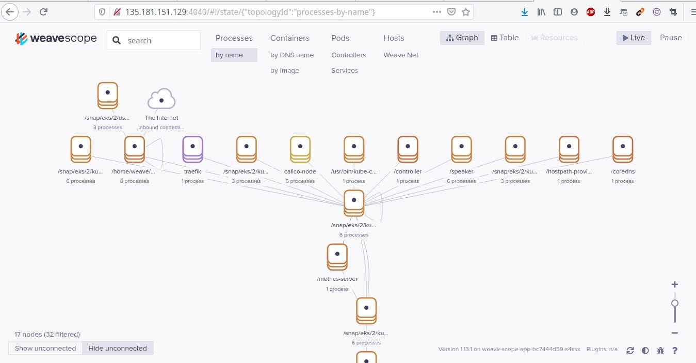This screenshot has width=696, height=363.
Task: Click 'Plugins: n/a' text
Action: [x=602, y=349]
